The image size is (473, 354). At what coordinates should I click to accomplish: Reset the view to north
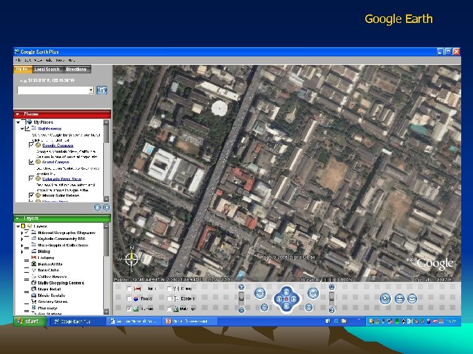(x=264, y=307)
